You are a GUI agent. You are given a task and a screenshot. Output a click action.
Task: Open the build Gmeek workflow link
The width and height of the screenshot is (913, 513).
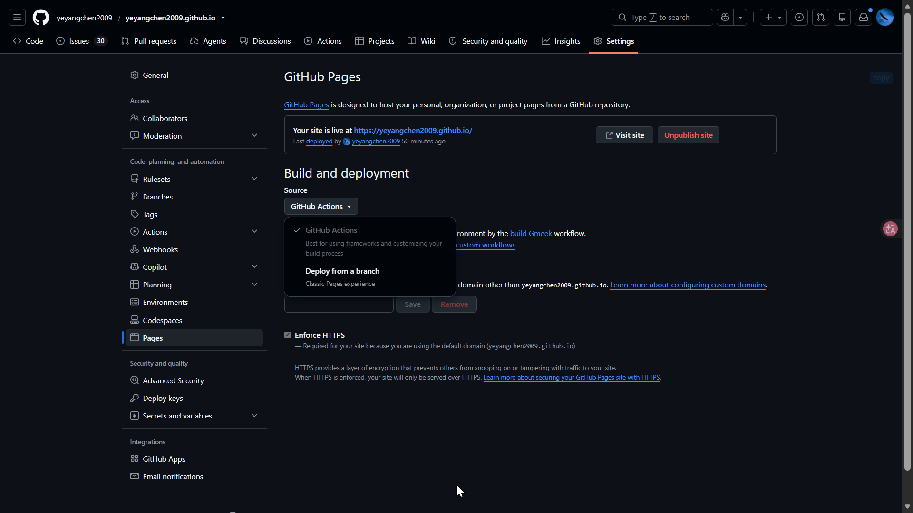(x=531, y=234)
